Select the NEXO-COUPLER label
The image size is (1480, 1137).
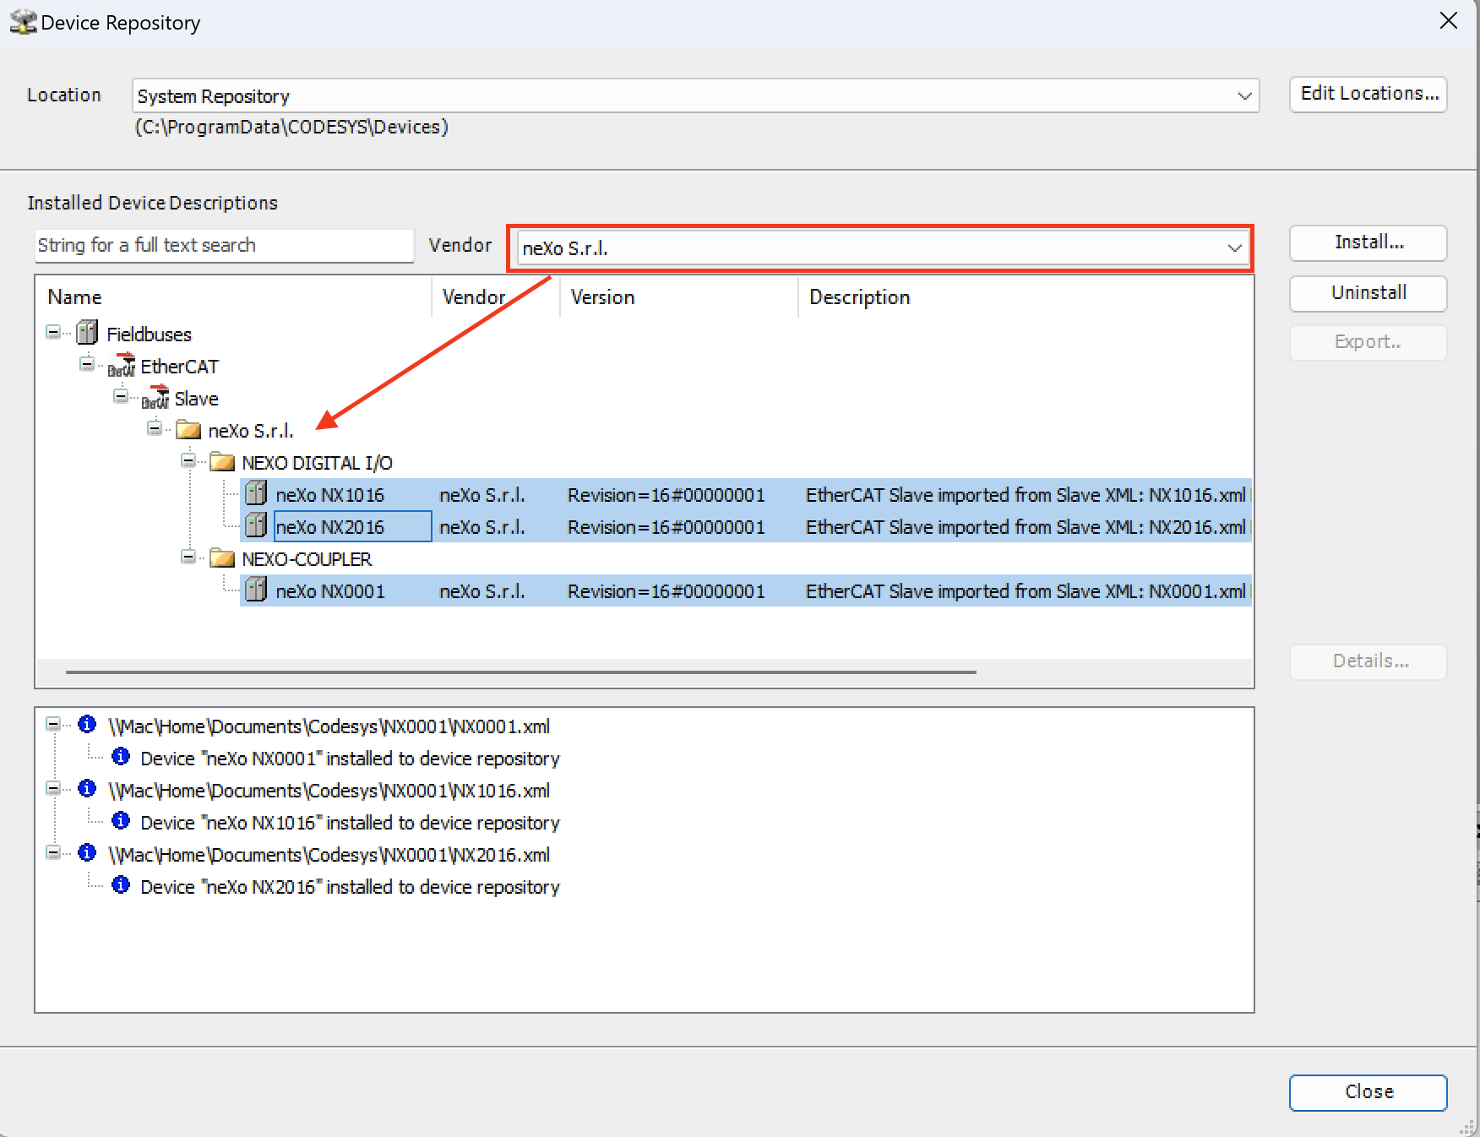click(x=307, y=559)
